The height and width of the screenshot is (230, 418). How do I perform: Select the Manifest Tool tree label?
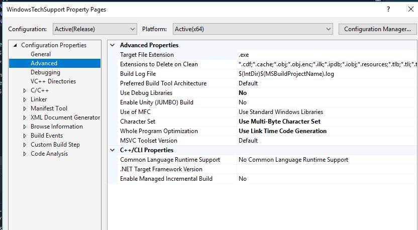coord(49,108)
